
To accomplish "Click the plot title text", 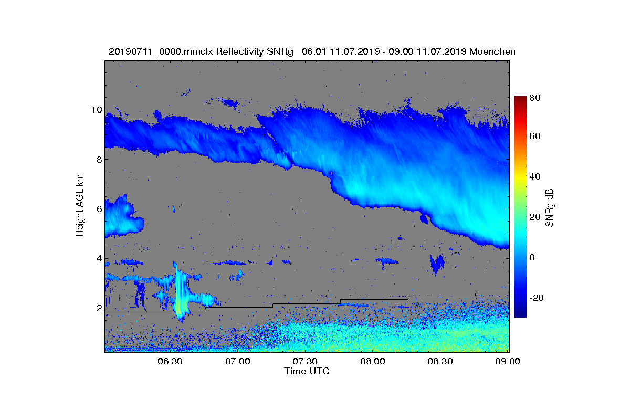I will (312, 51).
